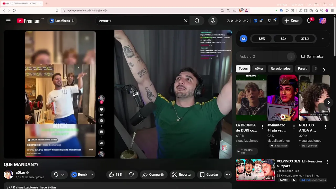Open the notification bell dropdown chevron
Image resolution: width=336 pixels, height=189 pixels.
(63, 175)
